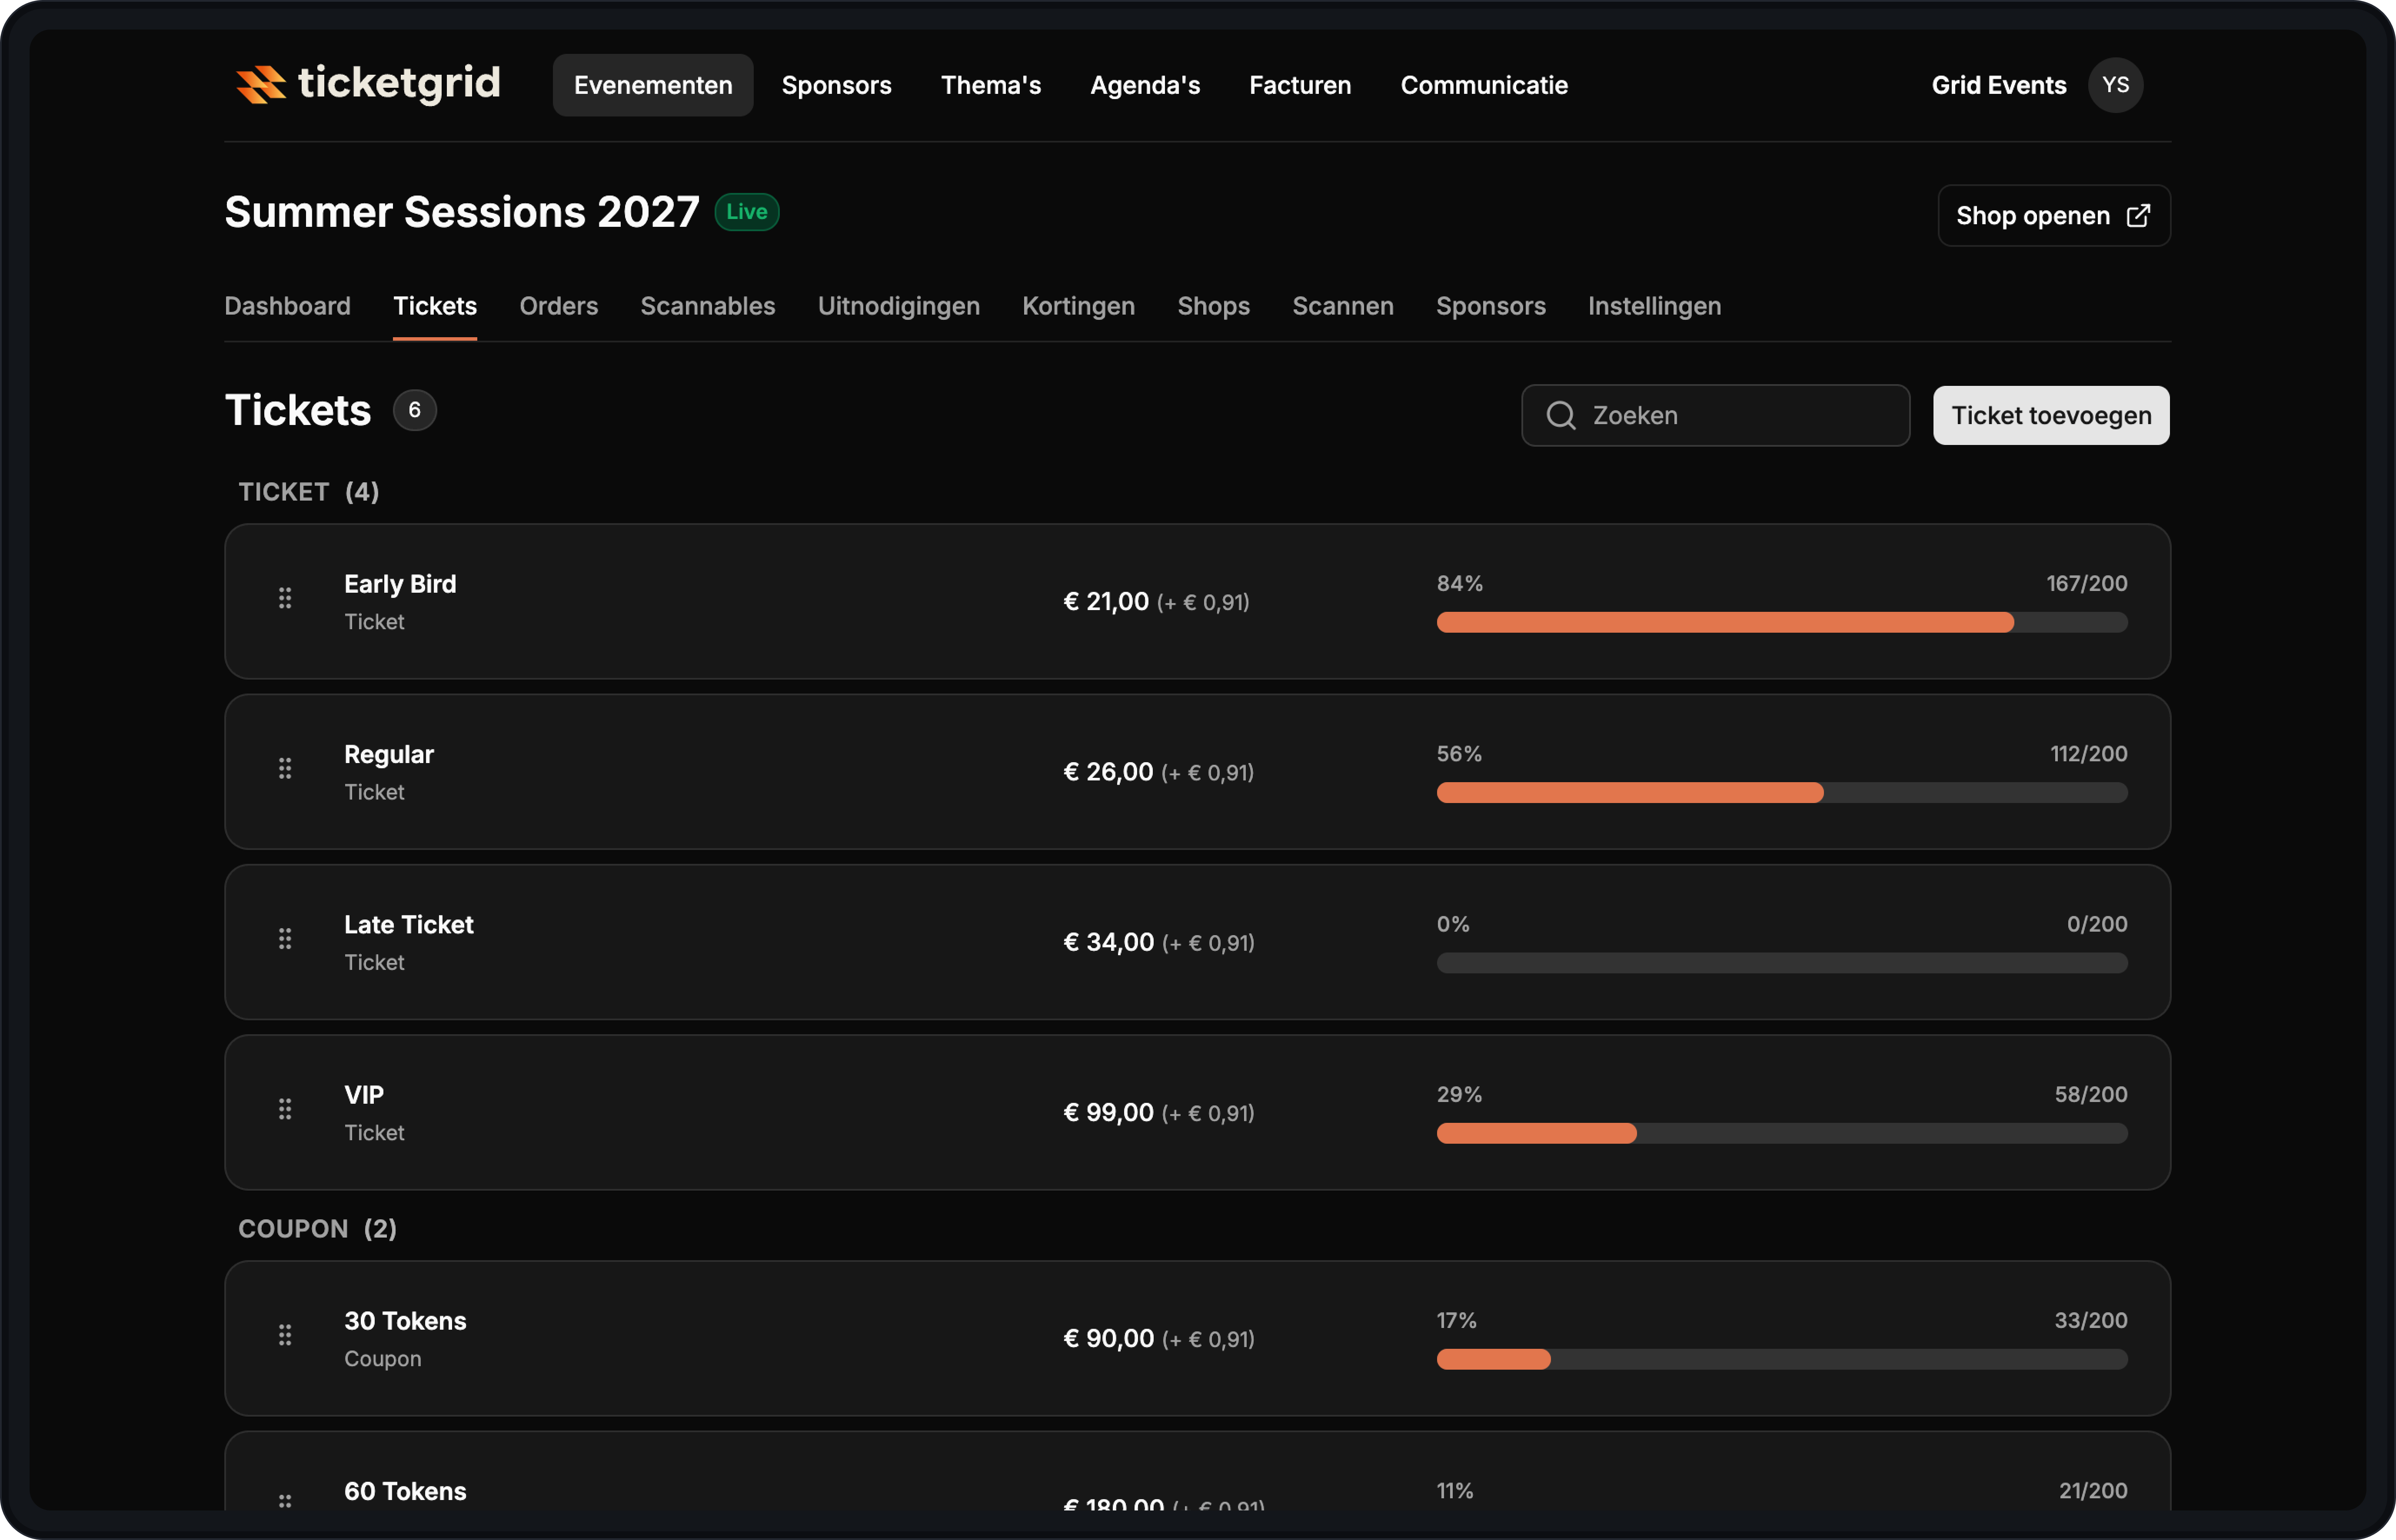Select the Tickets tab
2396x1540 pixels.
click(435, 306)
